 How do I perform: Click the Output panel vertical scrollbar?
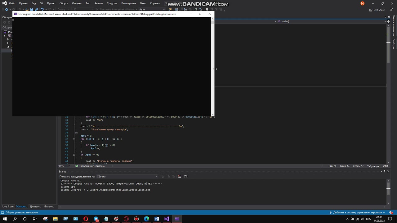tap(388, 192)
